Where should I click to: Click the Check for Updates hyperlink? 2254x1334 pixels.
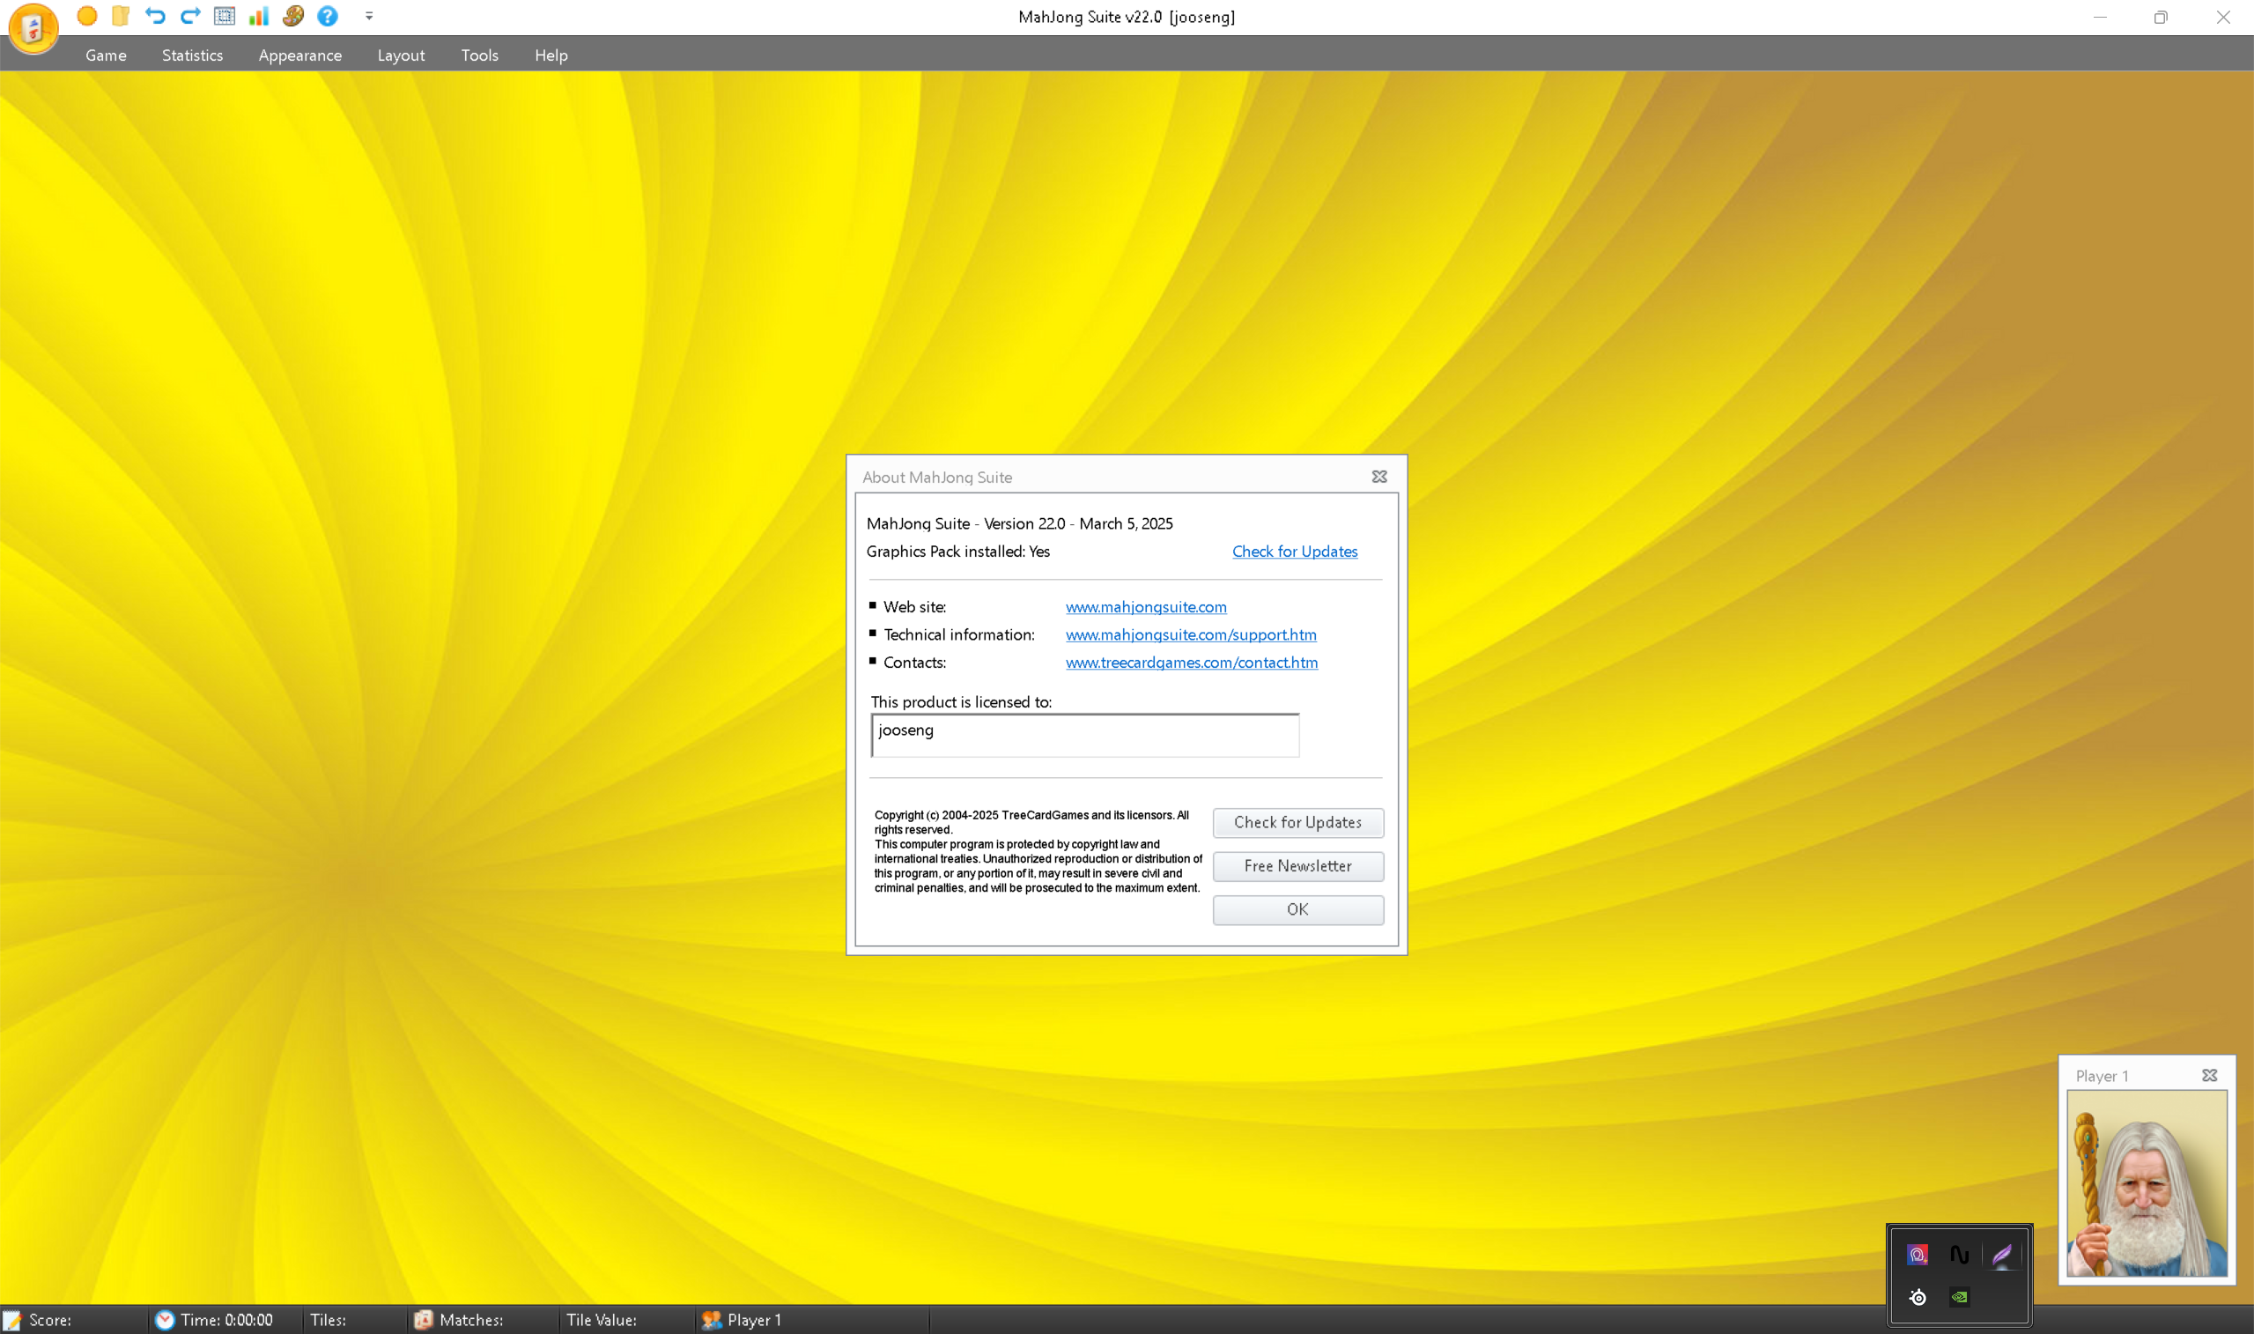[x=1295, y=551]
